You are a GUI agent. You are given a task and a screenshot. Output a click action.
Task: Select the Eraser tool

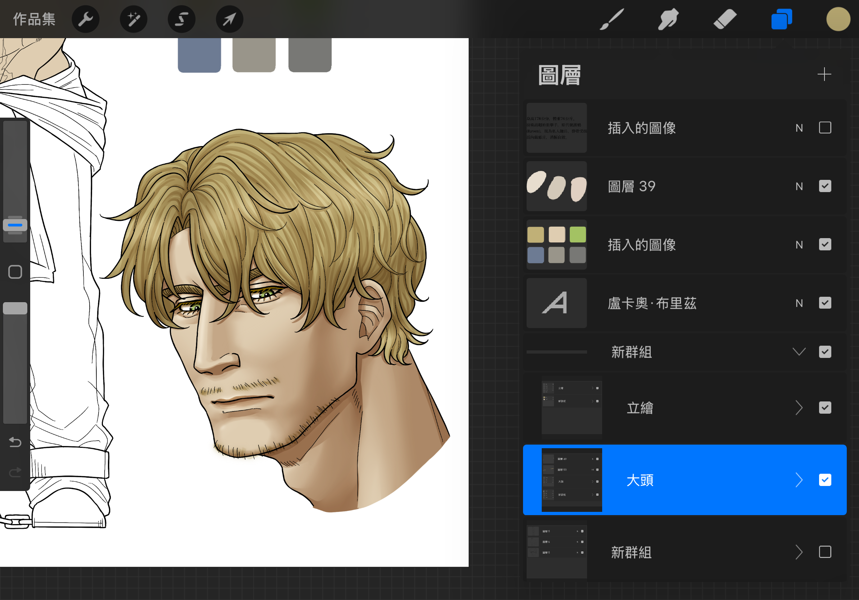(725, 19)
